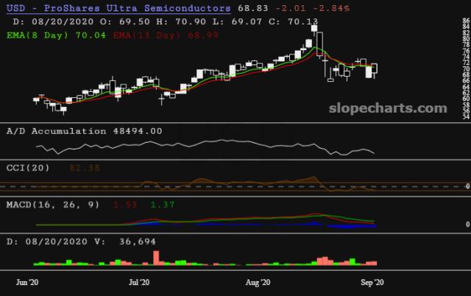471x296 pixels.
Task: Select the 86 price axis label
Action: pos(466,21)
